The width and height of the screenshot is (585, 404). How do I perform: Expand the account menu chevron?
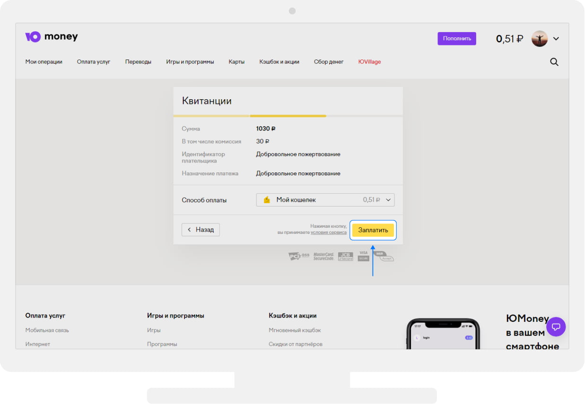tap(556, 39)
